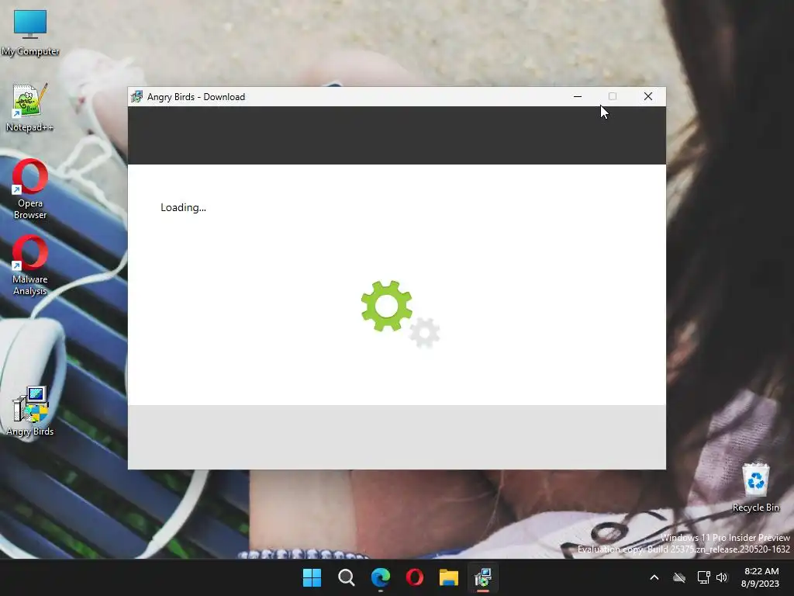Click the Loading... text in installer

click(183, 207)
